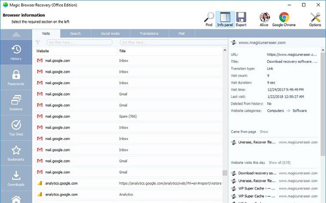This screenshot has width=326, height=203.
Task: Open the Passwords lock section
Action: click(x=16, y=78)
